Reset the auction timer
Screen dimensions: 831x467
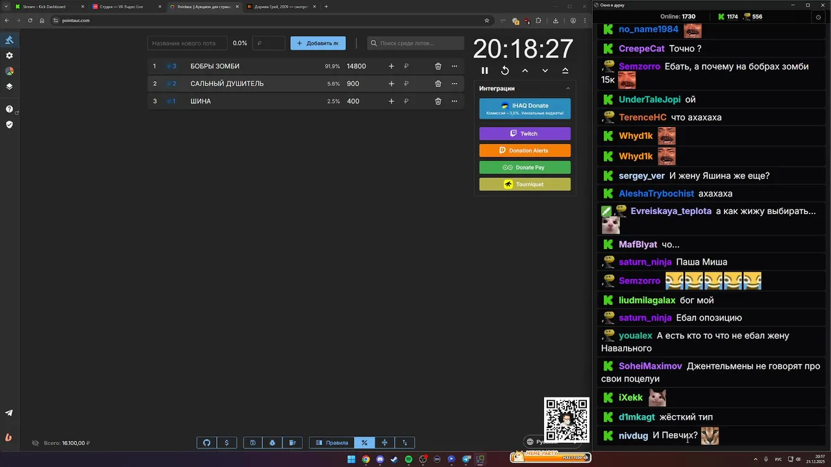pyautogui.click(x=505, y=71)
